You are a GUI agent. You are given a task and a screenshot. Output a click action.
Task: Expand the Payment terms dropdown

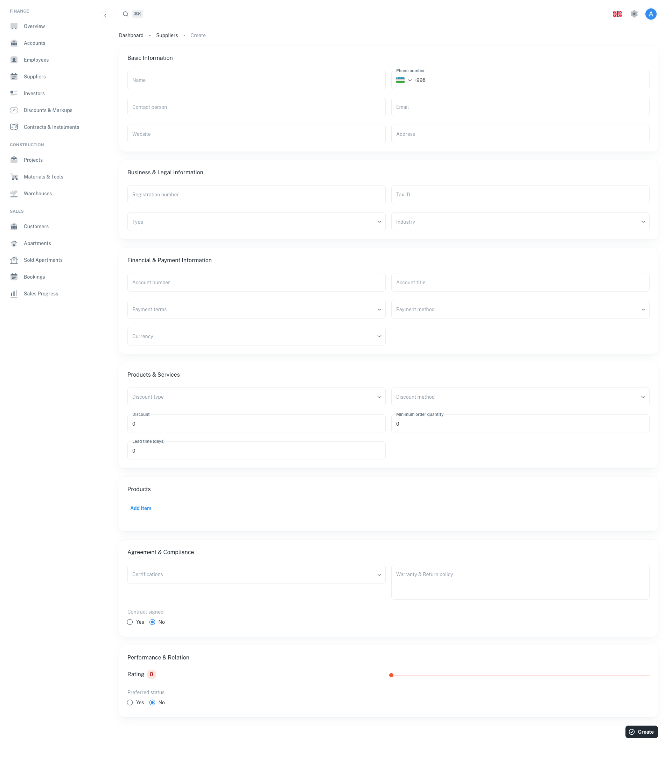click(256, 309)
